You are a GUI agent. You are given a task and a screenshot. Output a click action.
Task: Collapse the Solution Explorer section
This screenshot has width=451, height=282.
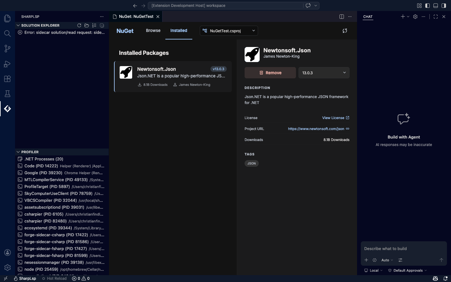18,25
